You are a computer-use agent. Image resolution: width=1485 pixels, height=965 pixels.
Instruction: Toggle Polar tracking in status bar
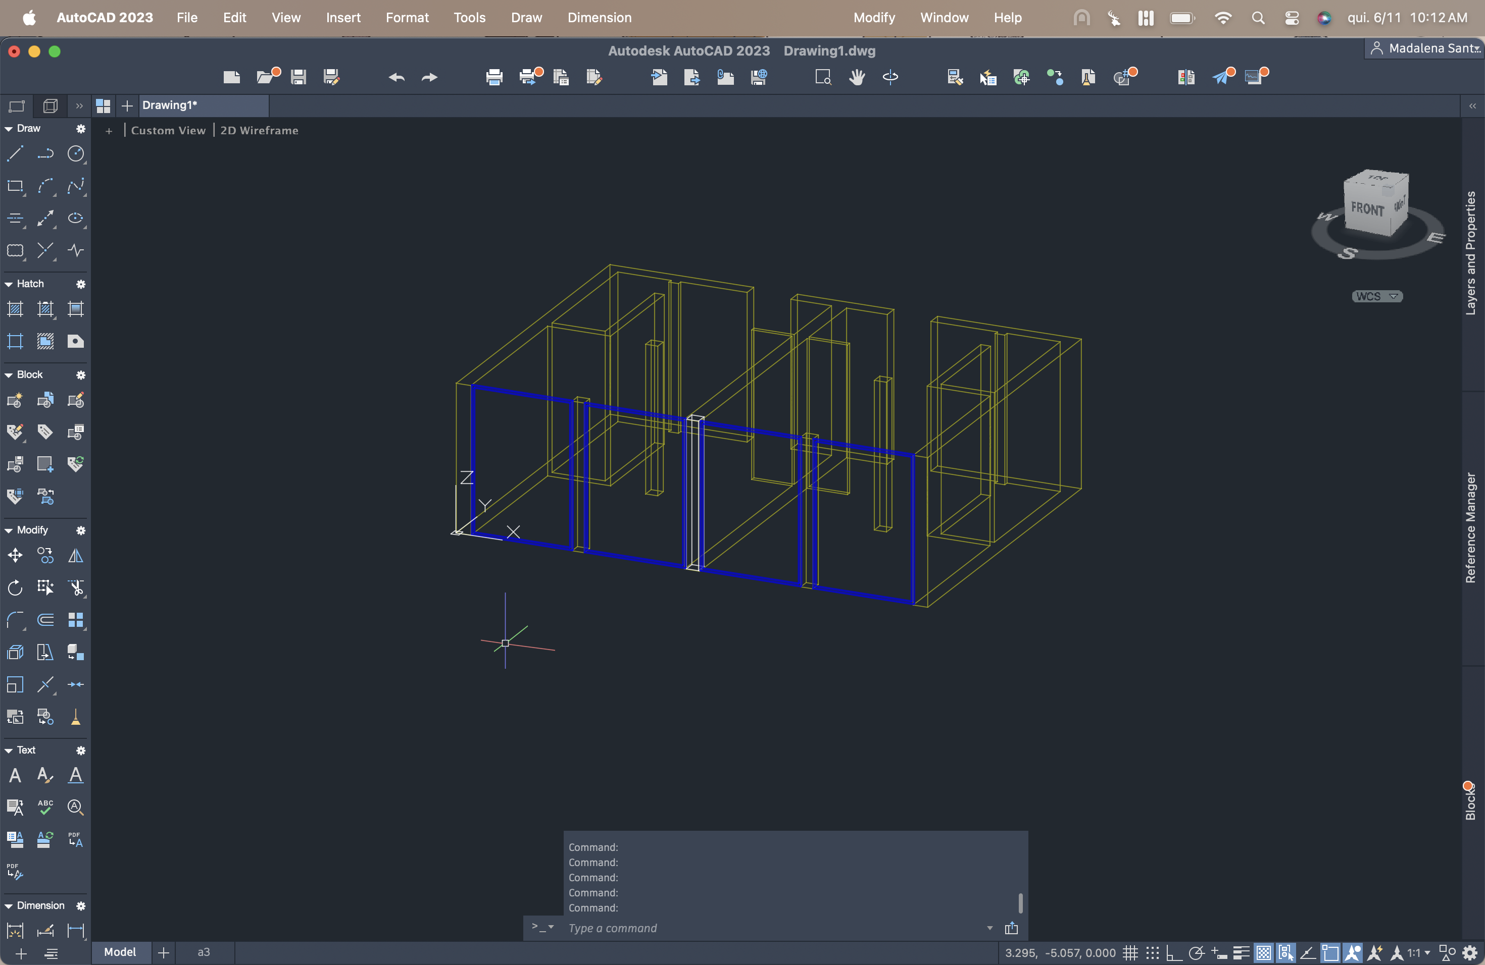tap(1196, 952)
